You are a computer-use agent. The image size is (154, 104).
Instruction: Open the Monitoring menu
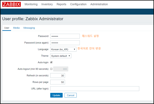(31, 4)
